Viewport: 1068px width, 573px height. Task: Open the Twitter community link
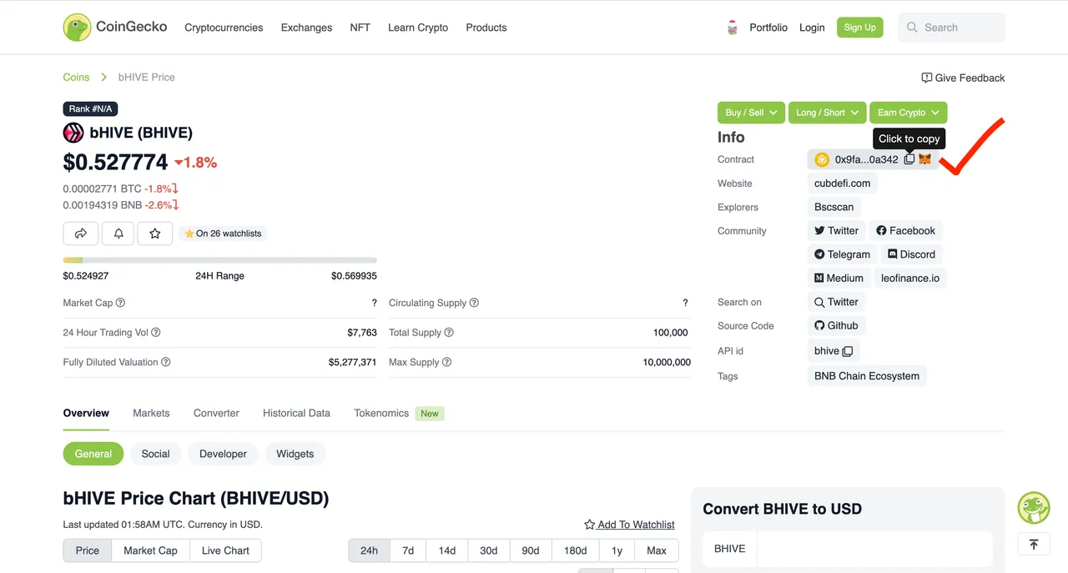(836, 231)
